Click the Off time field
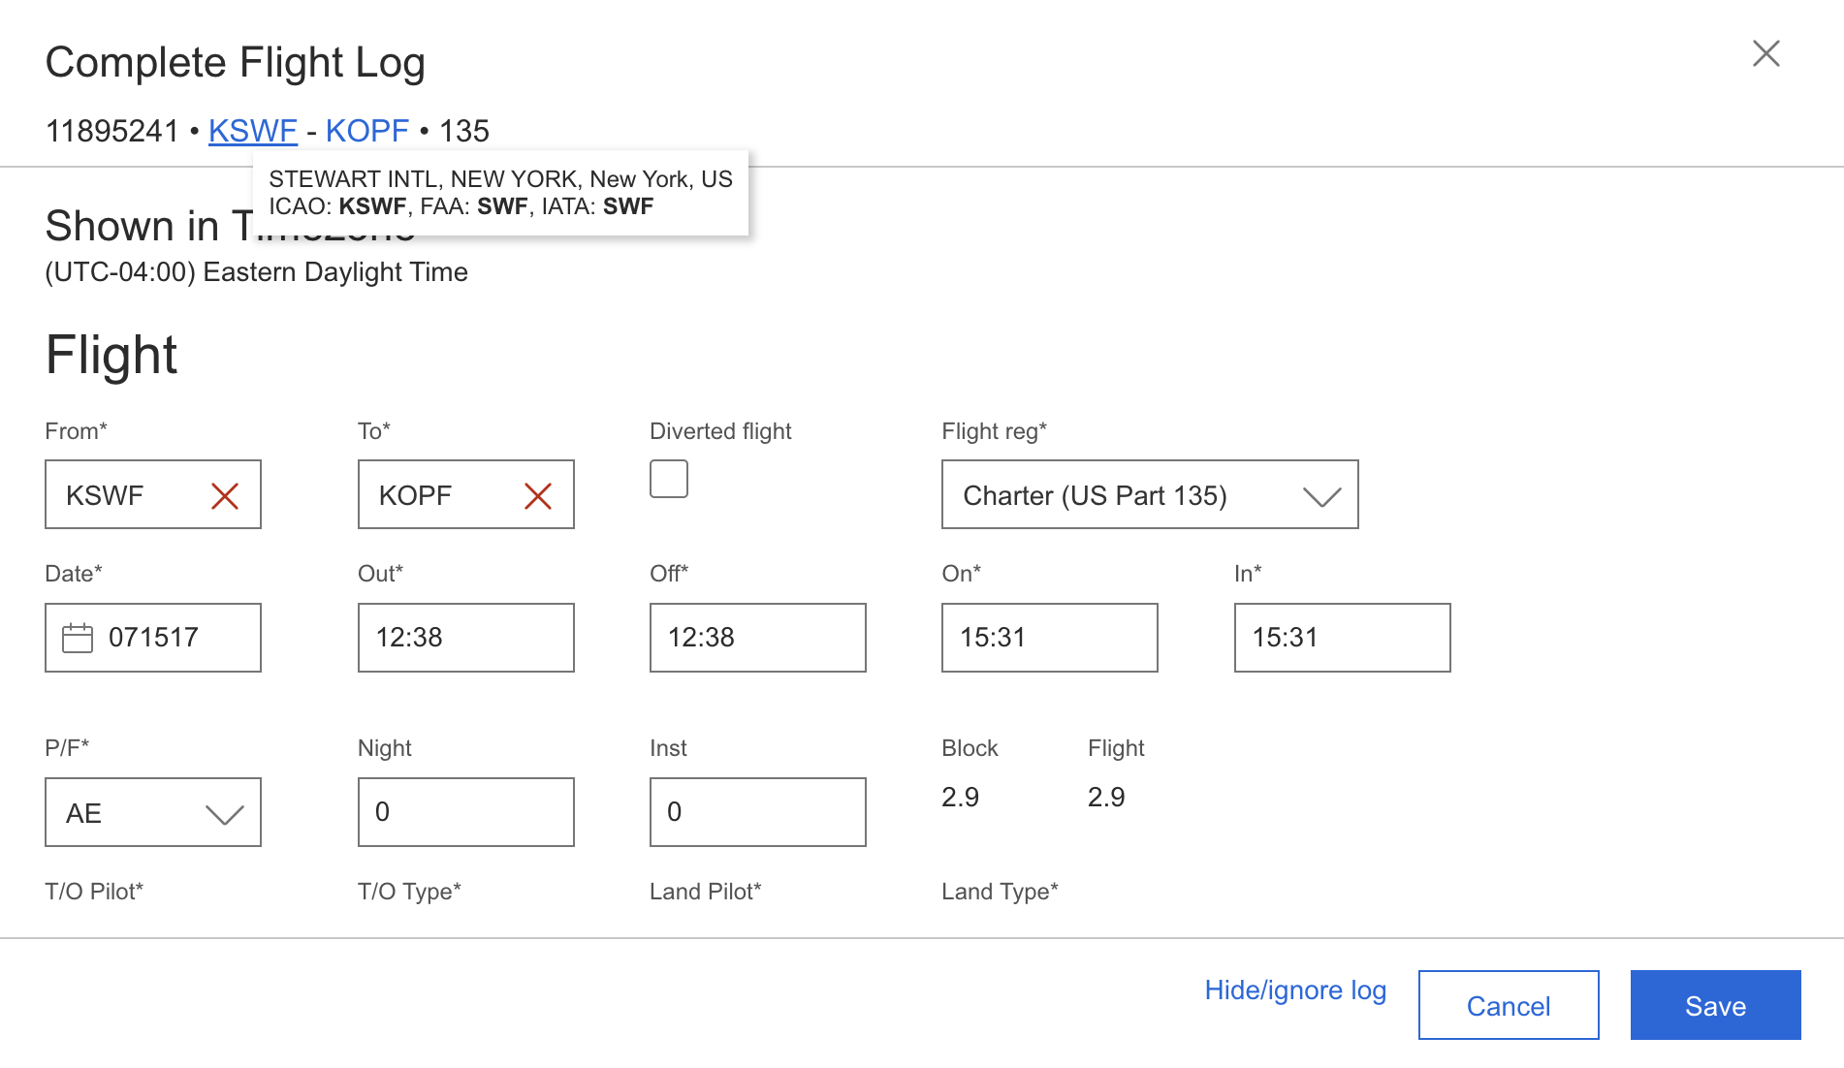The width and height of the screenshot is (1844, 1068). point(757,638)
